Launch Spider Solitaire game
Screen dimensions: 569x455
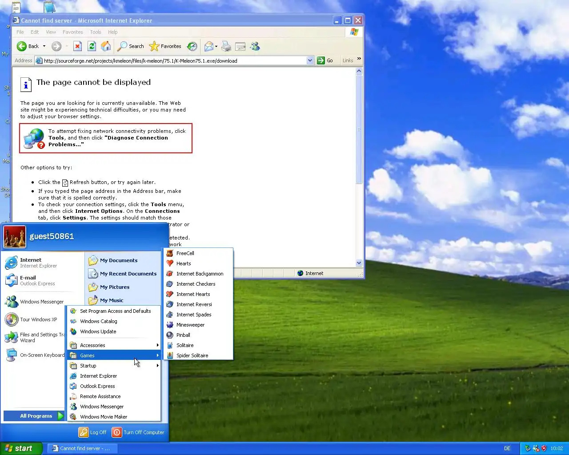pos(199,355)
